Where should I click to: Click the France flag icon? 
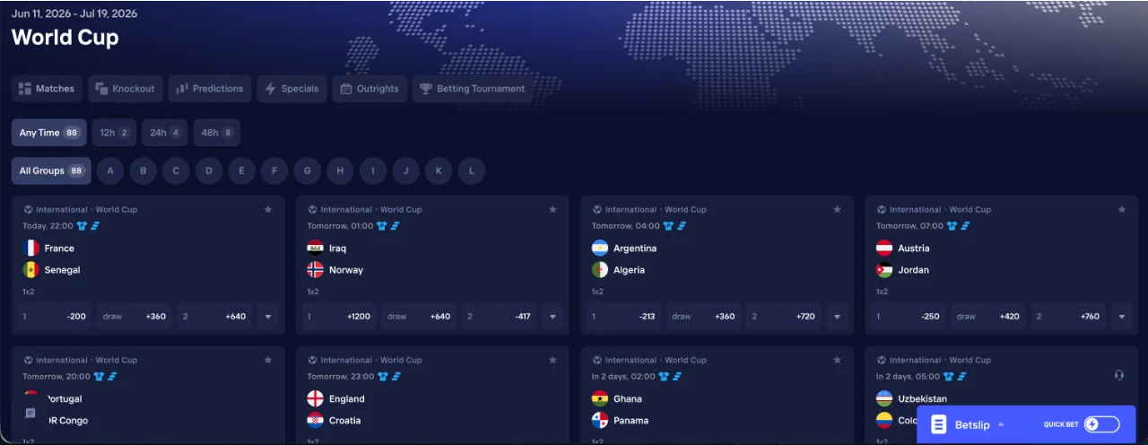tap(31, 248)
